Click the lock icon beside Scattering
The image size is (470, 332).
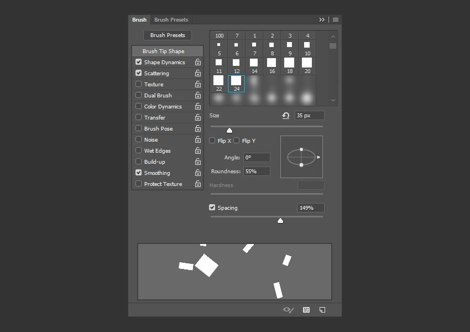[198, 73]
